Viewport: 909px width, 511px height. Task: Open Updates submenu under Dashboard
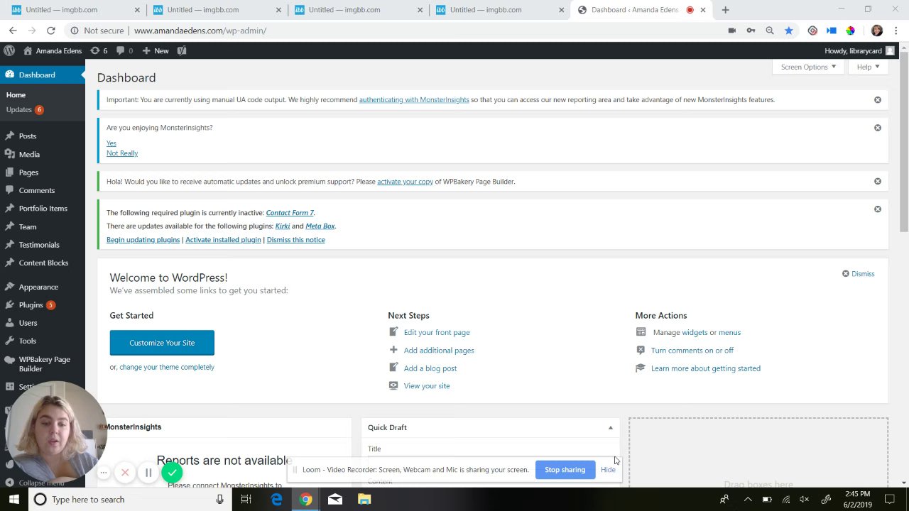pos(24,109)
